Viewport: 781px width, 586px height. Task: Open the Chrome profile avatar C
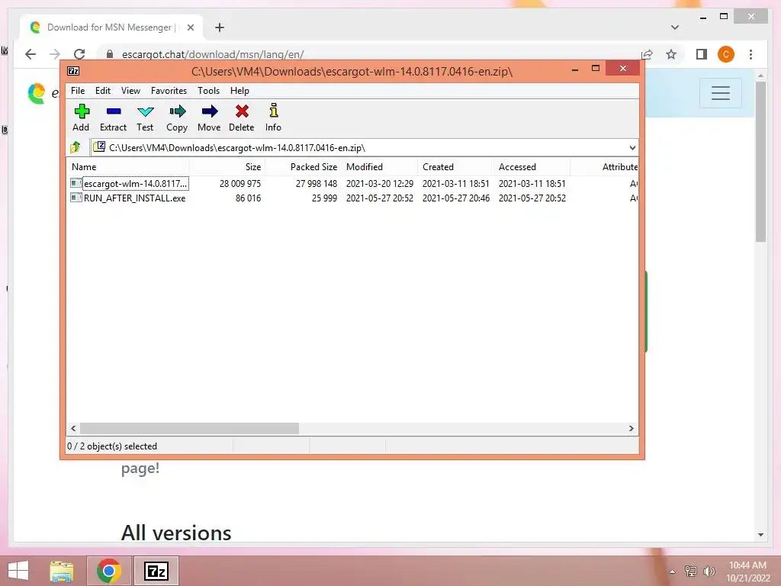tap(726, 54)
